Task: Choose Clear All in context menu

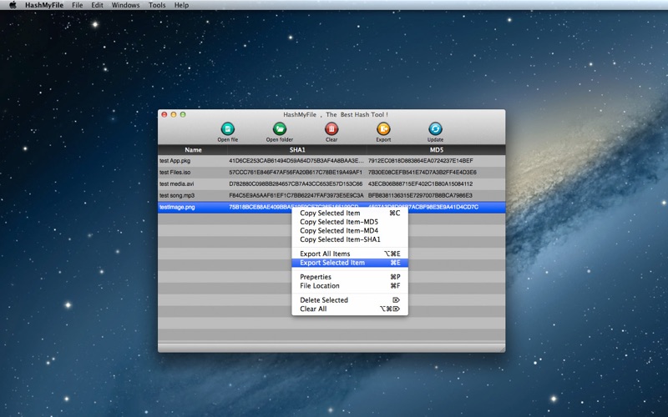Action: click(x=350, y=309)
